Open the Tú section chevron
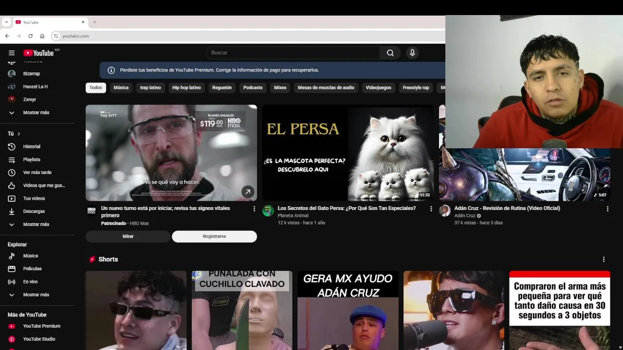 coord(19,134)
